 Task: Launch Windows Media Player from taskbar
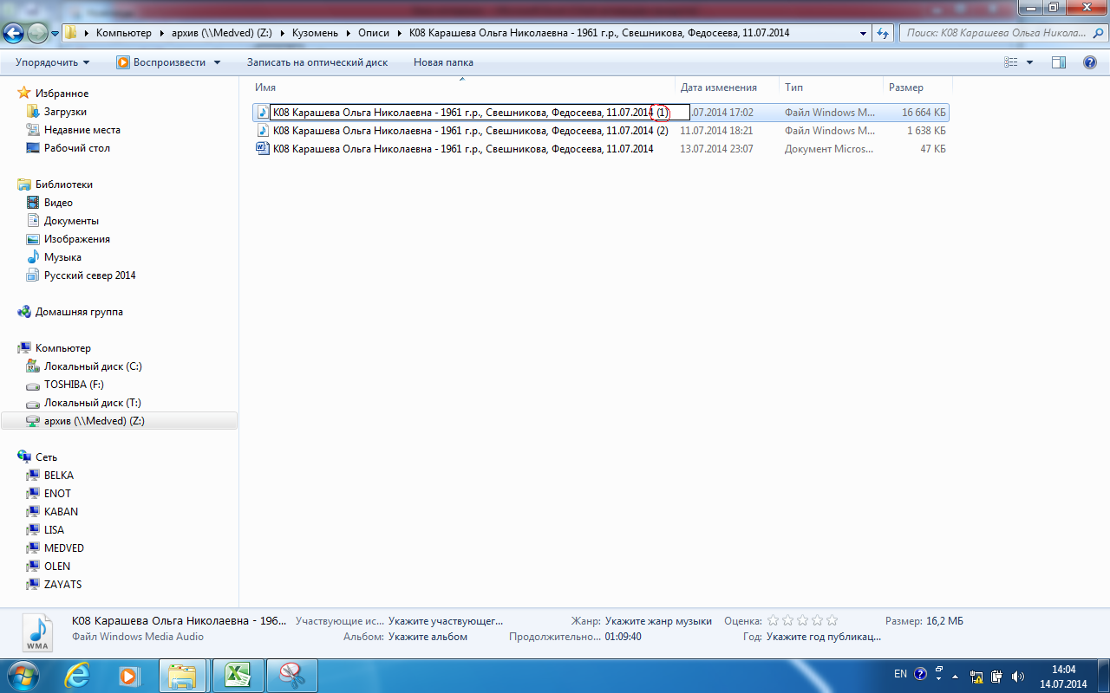(128, 676)
